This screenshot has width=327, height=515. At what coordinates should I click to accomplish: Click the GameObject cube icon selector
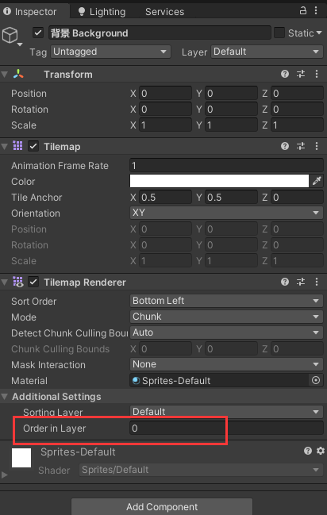[x=11, y=36]
